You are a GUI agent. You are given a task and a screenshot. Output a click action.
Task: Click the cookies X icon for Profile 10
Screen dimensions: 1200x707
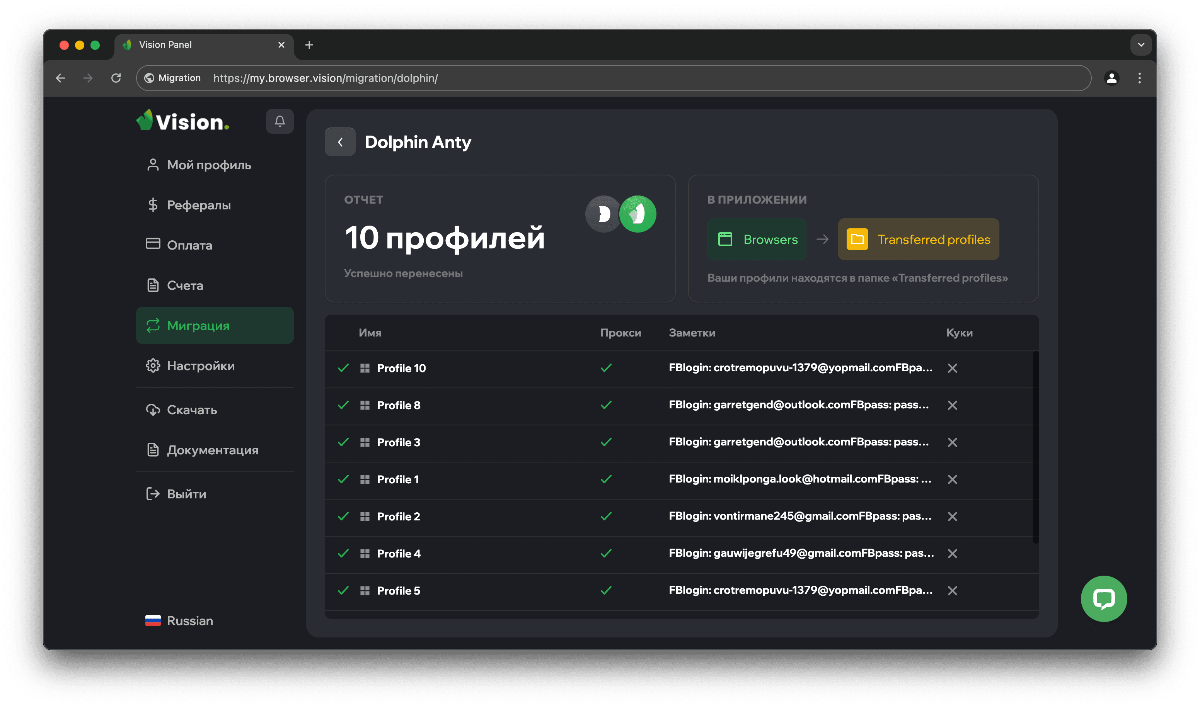tap(952, 368)
